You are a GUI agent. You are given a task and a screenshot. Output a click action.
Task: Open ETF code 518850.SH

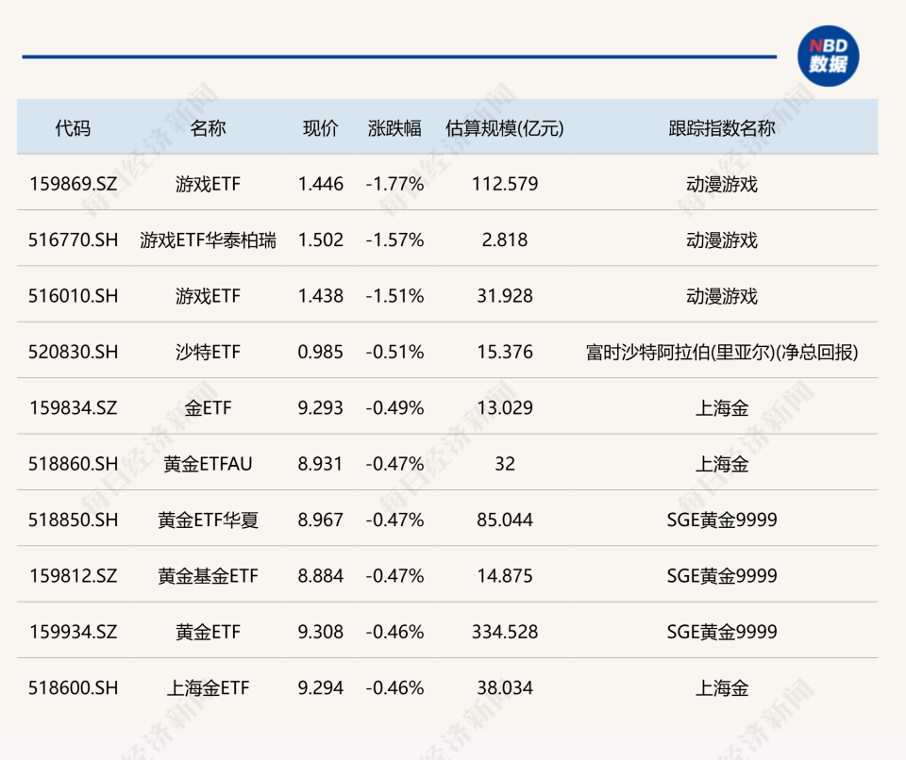(x=74, y=520)
